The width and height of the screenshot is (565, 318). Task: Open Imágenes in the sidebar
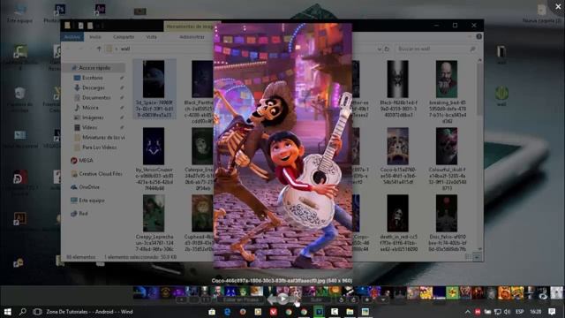[93, 117]
